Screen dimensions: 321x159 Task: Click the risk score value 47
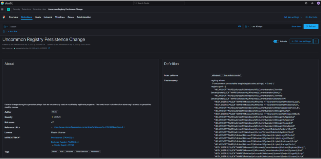click(52, 122)
